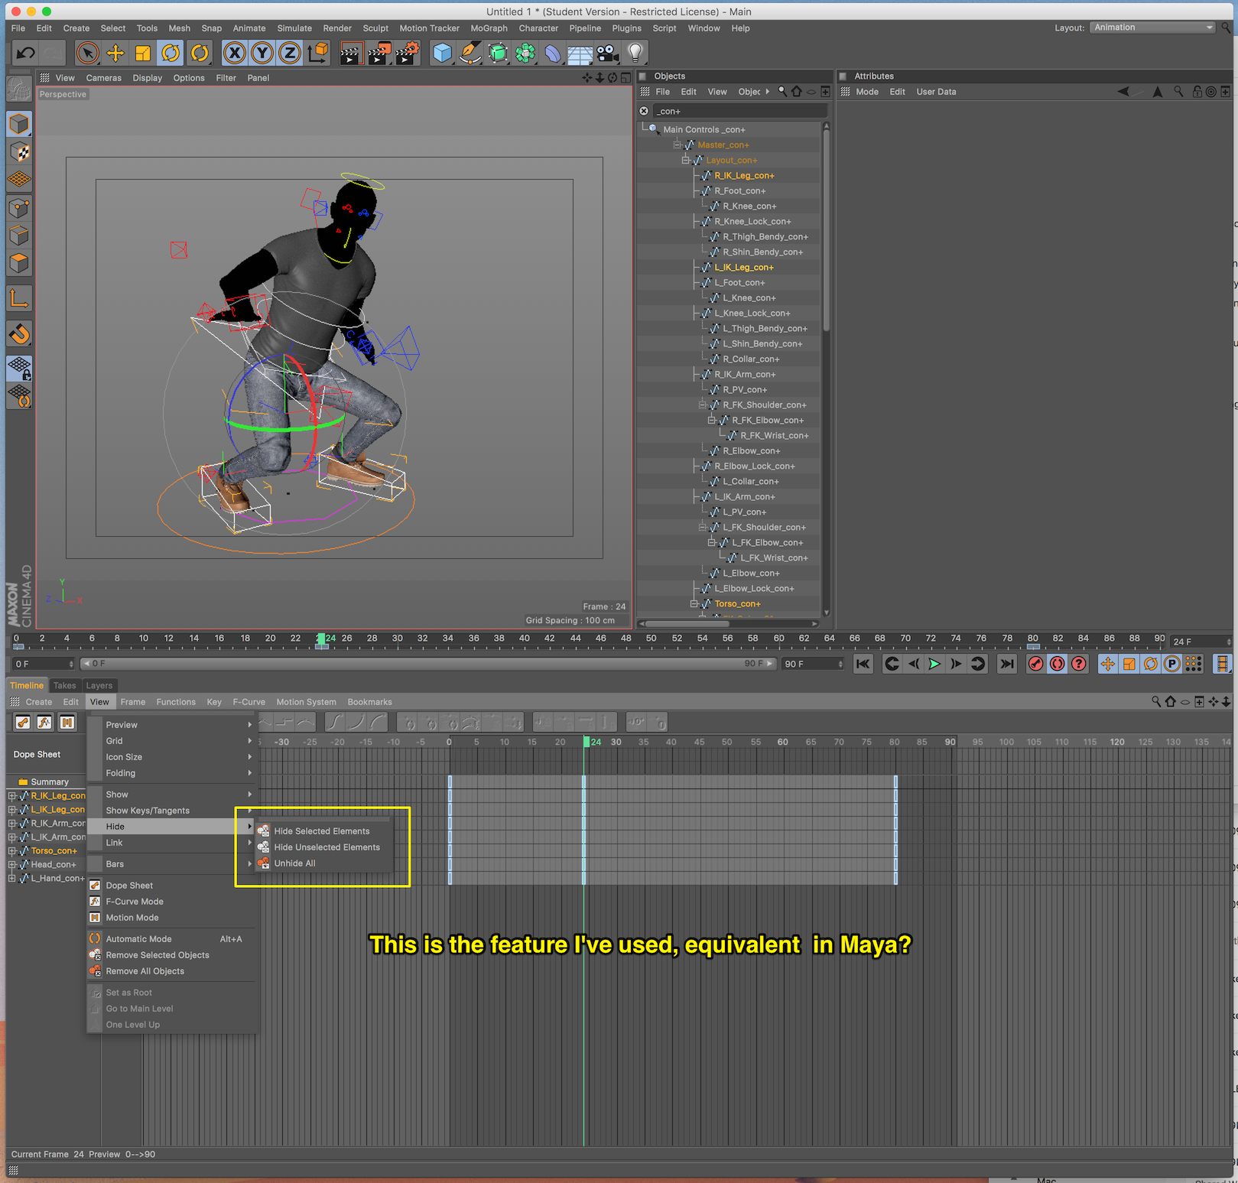
Task: Select L_IK_Leg_con+ in Objects list
Action: [x=743, y=268]
